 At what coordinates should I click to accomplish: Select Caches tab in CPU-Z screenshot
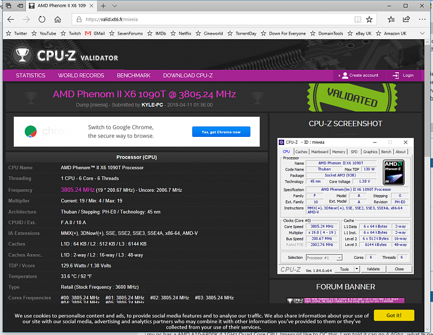click(x=301, y=152)
